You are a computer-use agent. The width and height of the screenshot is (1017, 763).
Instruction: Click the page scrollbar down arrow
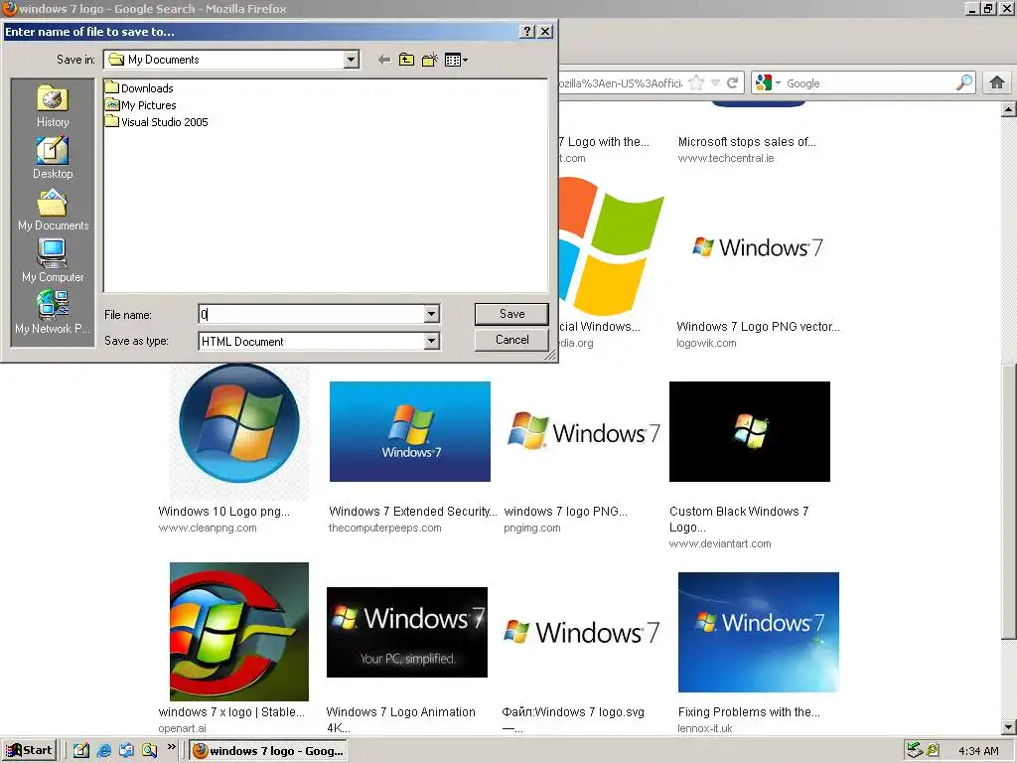click(x=1009, y=727)
